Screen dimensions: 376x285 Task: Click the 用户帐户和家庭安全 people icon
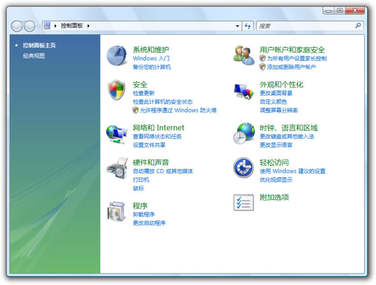coord(244,55)
